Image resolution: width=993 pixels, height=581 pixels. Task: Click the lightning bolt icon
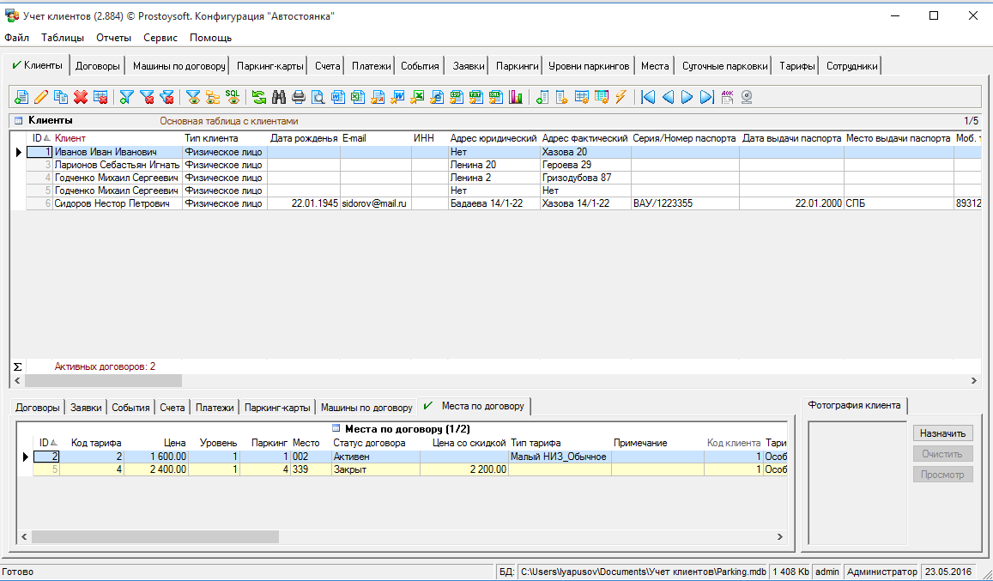(x=621, y=97)
